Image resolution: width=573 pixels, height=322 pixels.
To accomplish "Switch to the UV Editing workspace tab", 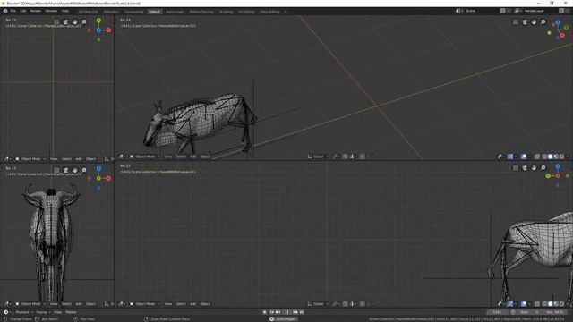I will point(246,12).
